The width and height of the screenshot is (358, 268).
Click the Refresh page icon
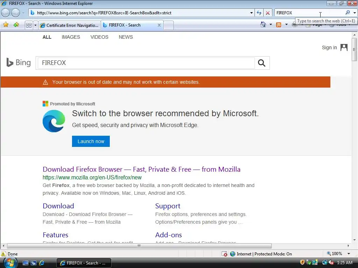click(x=259, y=13)
